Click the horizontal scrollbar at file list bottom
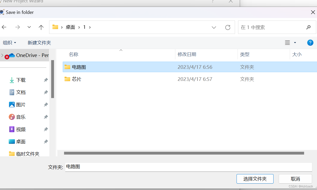Image resolution: width=317 pixels, height=190 pixels. [x=184, y=153]
